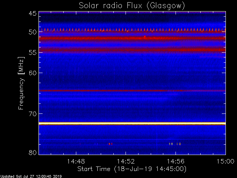This screenshot has width=237, height=178.
Task: Select the 55 frequency axis label
Action: tap(33, 53)
